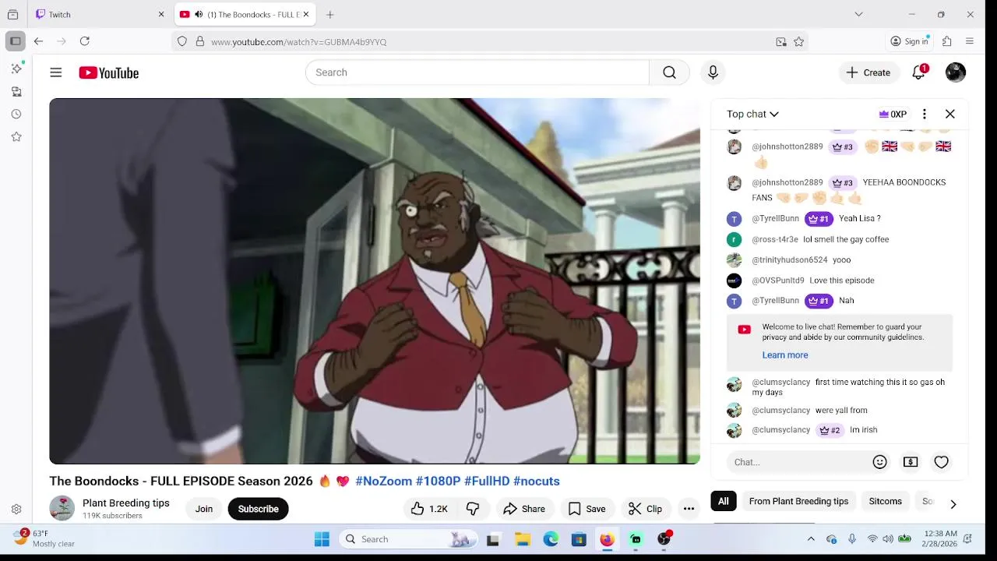
Task: Click the Subscribe button
Action: click(x=258, y=509)
